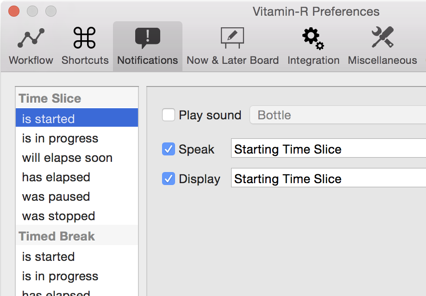Select Timed Break "is started" item

[77, 257]
